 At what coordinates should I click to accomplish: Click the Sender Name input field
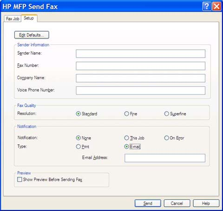(x=141, y=54)
